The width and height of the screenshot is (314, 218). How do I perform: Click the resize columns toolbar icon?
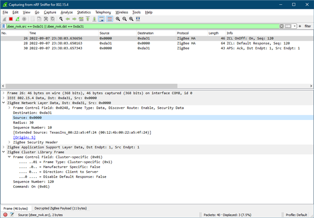(x=138, y=19)
